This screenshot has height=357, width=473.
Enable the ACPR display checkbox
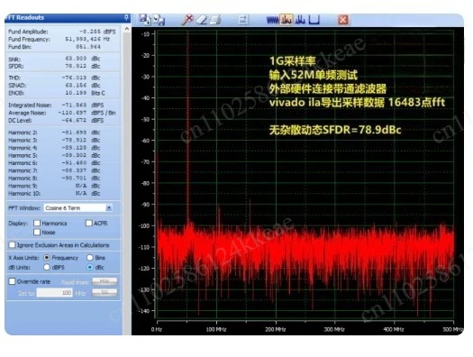[88, 223]
